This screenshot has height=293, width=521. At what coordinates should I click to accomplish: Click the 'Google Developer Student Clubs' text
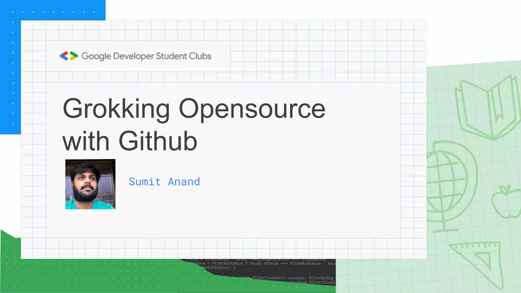pos(147,56)
